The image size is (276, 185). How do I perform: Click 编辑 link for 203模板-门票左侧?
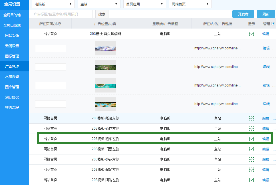tap(266, 149)
